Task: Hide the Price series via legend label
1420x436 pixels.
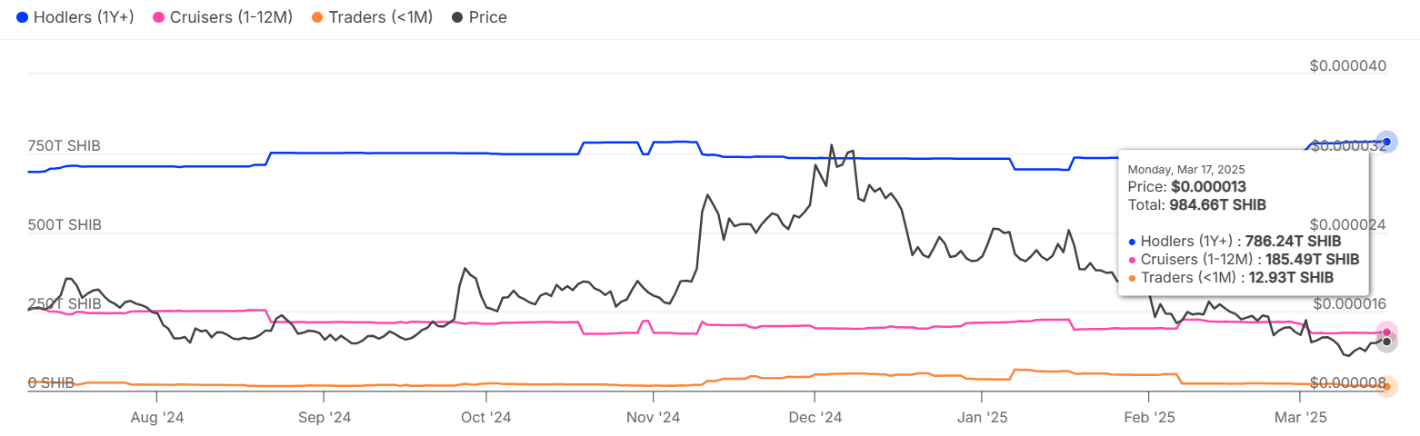Action: click(x=487, y=17)
